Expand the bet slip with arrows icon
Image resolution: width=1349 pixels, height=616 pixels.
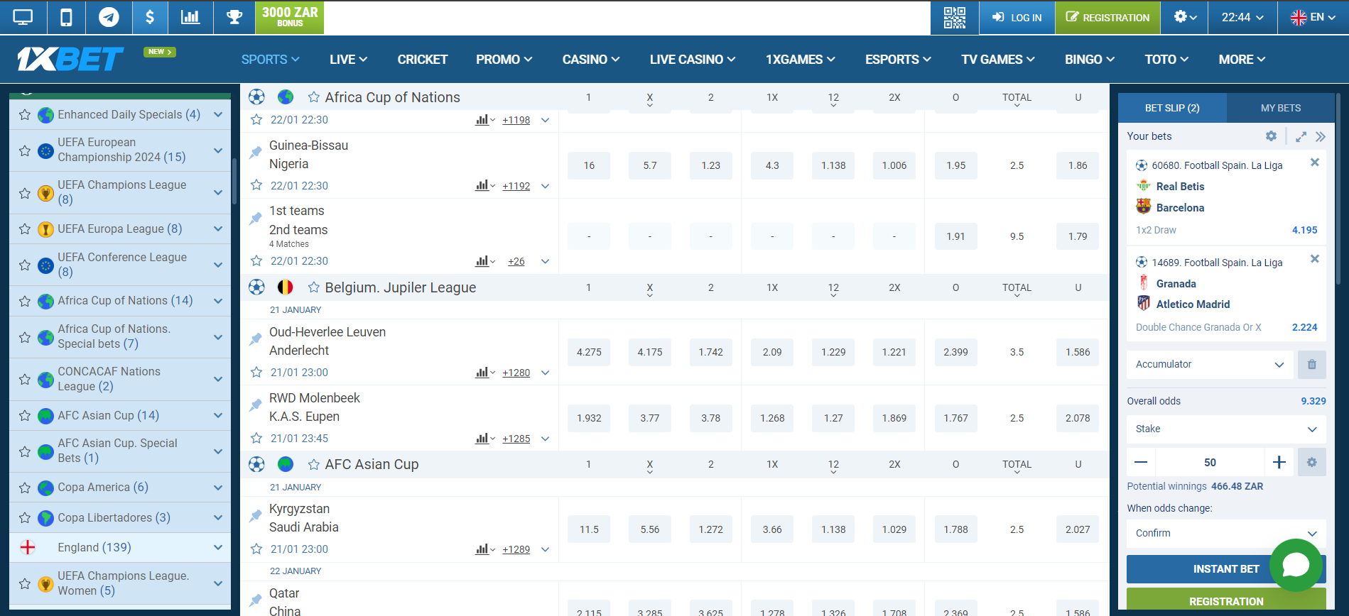pyautogui.click(x=1301, y=136)
